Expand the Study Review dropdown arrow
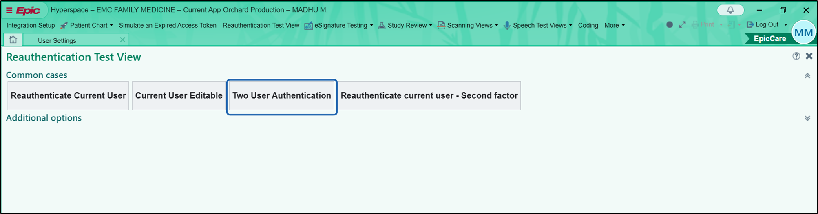Viewport: 818px width, 214px height. [431, 25]
